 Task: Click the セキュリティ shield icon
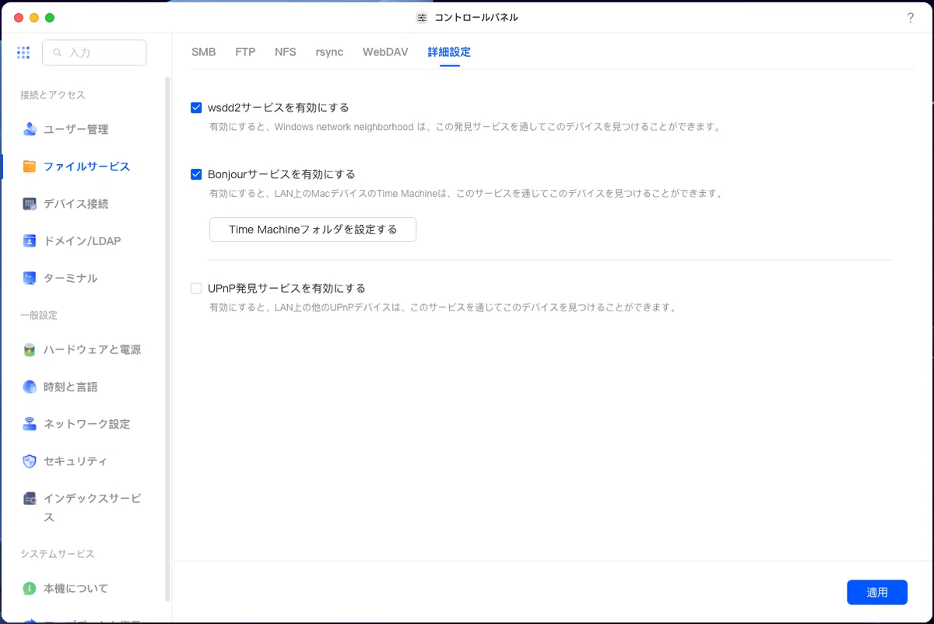[x=30, y=461]
